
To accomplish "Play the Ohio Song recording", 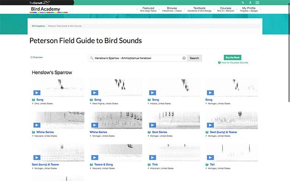I will point(37,93).
